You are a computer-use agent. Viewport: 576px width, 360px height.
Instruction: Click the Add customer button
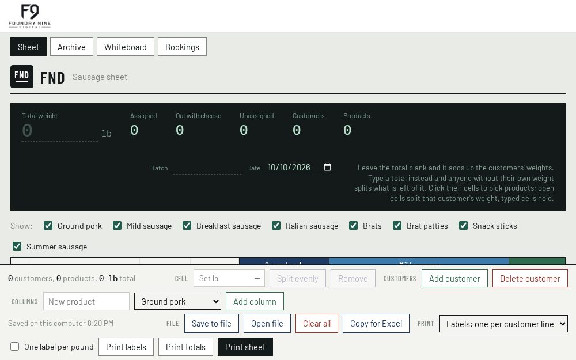pyautogui.click(x=455, y=278)
